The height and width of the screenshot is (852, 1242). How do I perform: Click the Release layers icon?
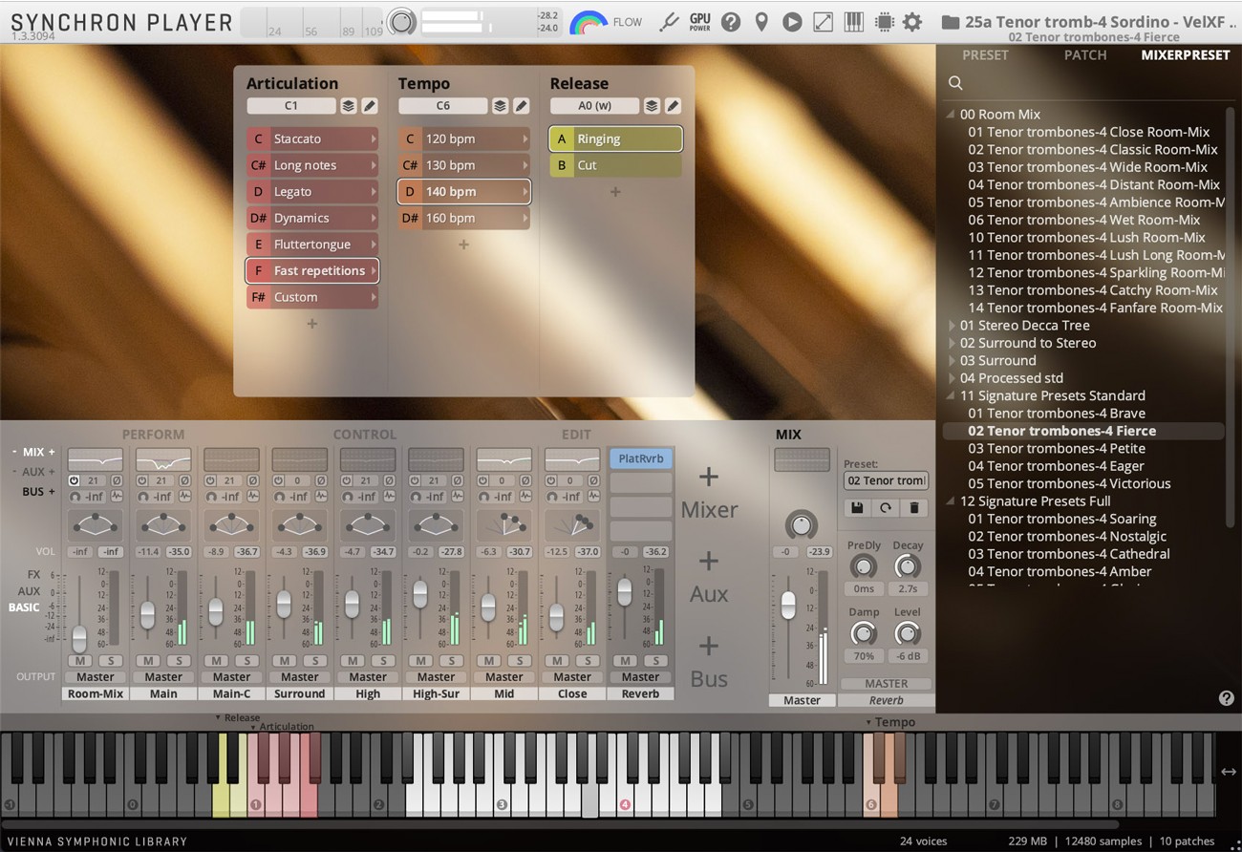(x=652, y=106)
